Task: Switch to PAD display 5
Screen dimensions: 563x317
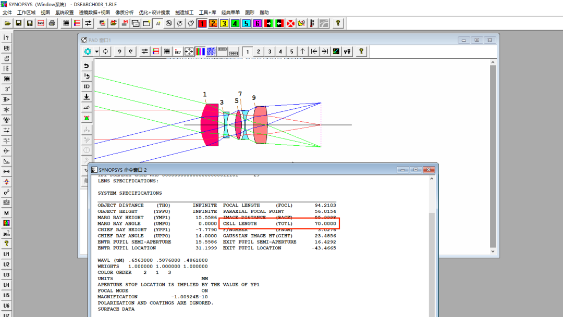Action: [291, 52]
